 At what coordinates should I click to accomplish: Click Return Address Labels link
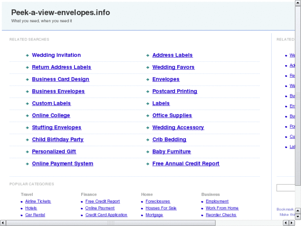[x=61, y=67]
